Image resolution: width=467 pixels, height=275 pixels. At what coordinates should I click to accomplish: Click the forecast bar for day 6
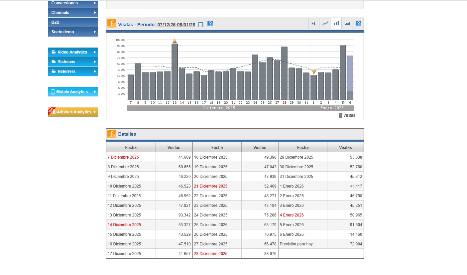pos(350,73)
